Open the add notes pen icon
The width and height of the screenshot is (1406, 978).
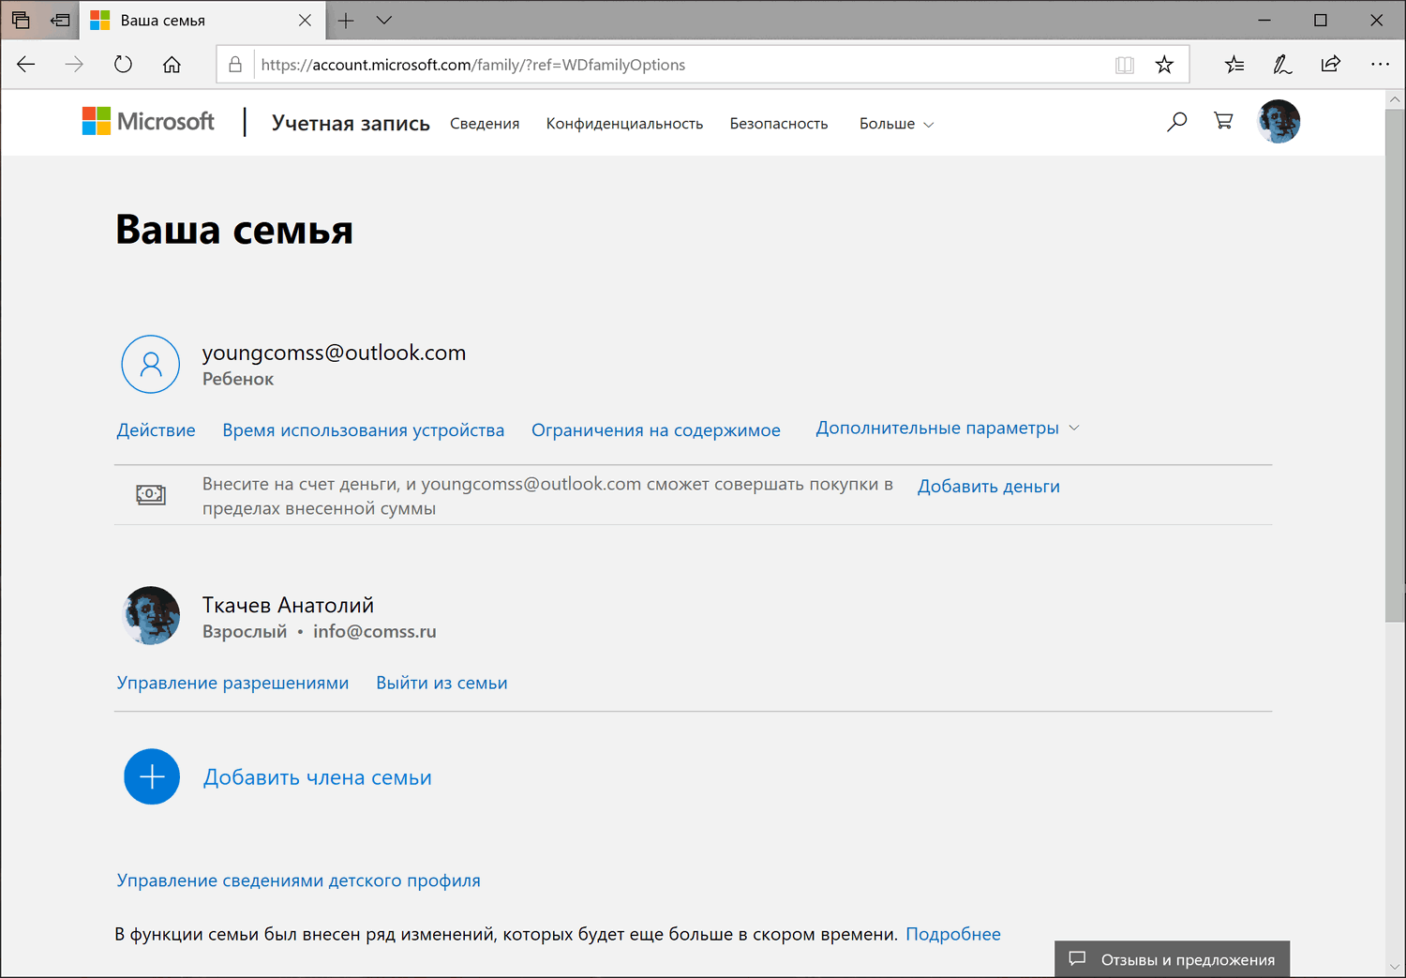pyautogui.click(x=1282, y=65)
